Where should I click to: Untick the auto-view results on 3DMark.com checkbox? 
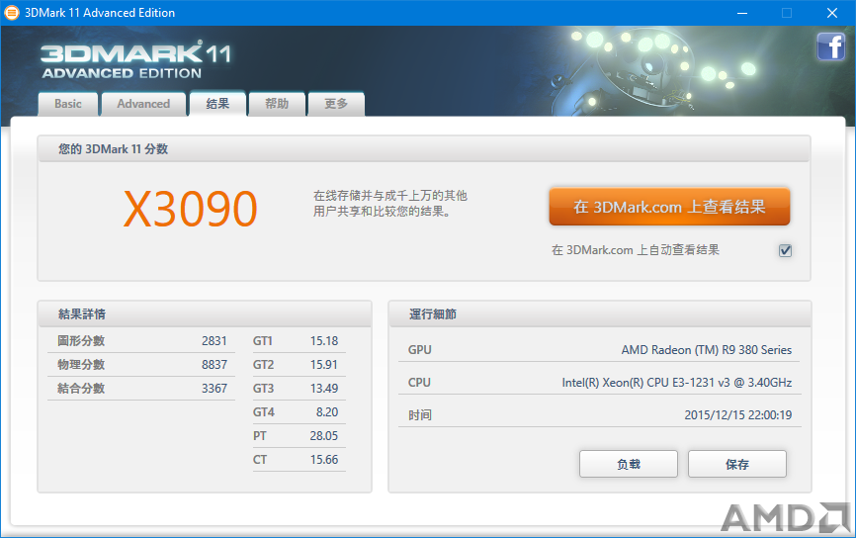point(785,250)
